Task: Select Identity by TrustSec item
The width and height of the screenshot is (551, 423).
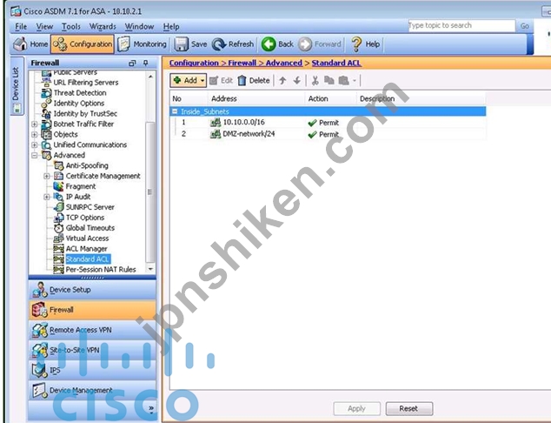Action: tap(85, 114)
